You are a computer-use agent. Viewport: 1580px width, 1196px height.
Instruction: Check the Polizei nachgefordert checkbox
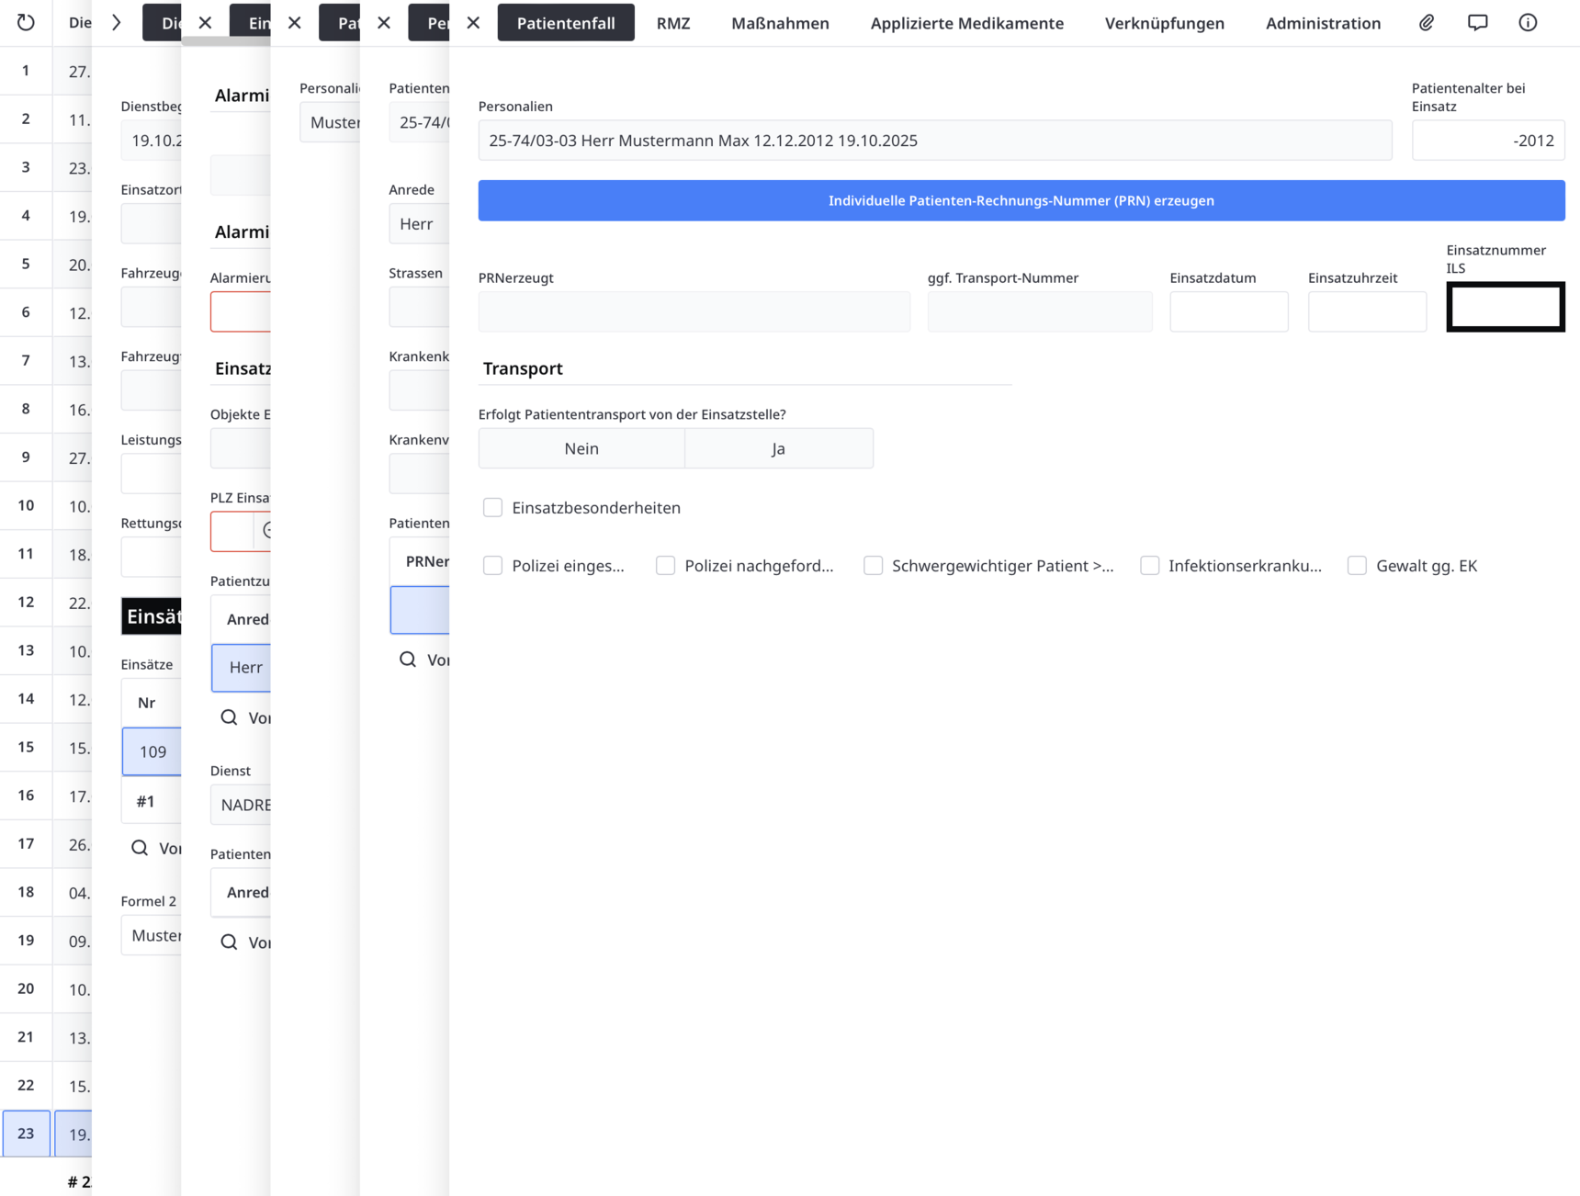pos(666,566)
